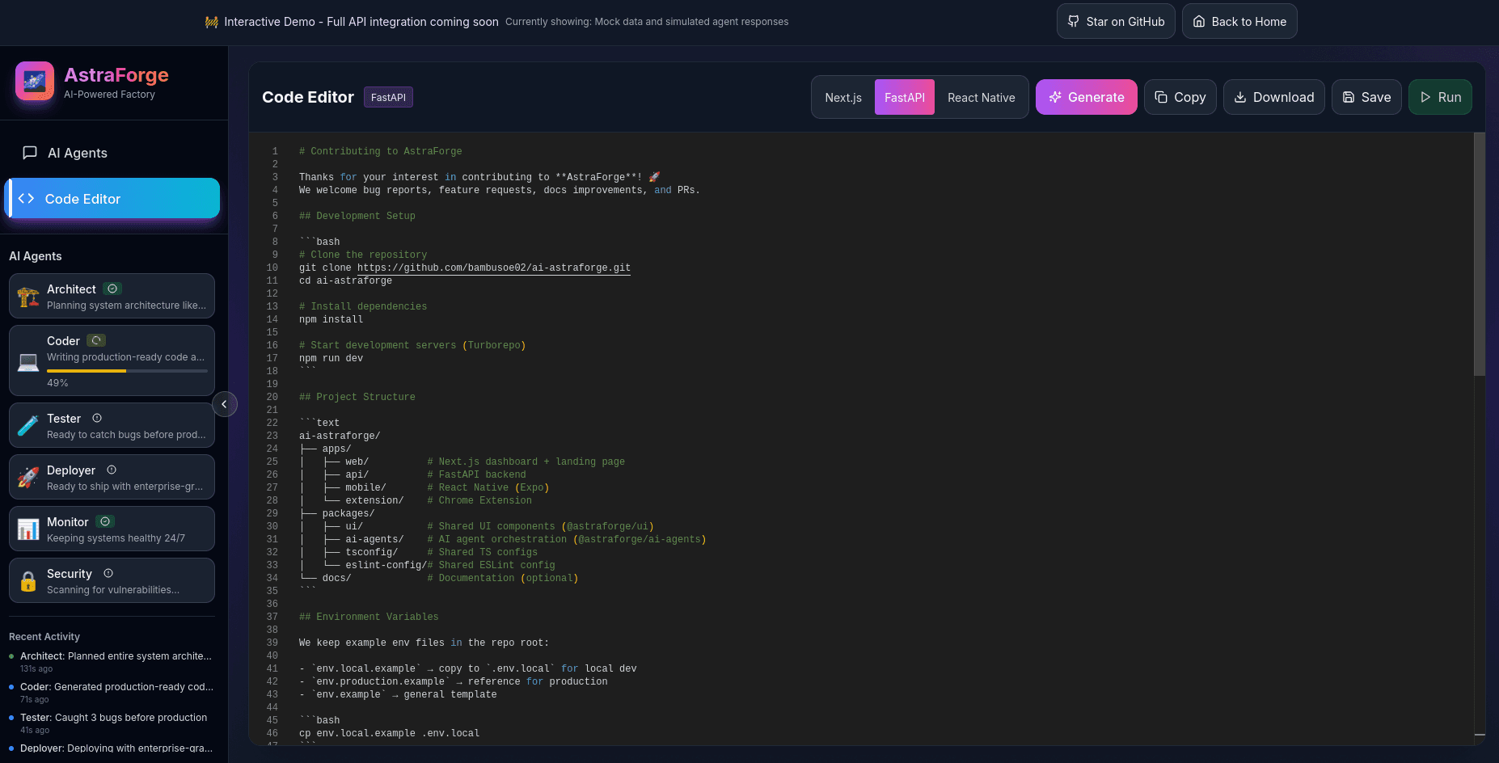This screenshot has width=1499, height=763.
Task: Open the Architect agent card
Action: click(x=112, y=296)
